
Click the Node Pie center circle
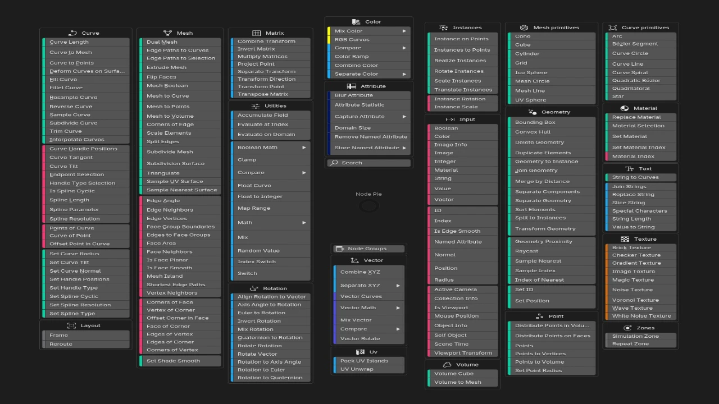[368, 206]
